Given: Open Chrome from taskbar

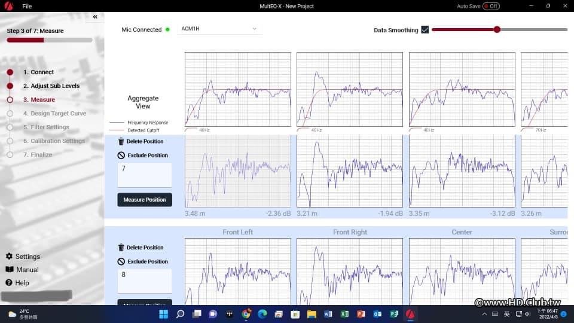Looking at the screenshot, I should tap(246, 314).
